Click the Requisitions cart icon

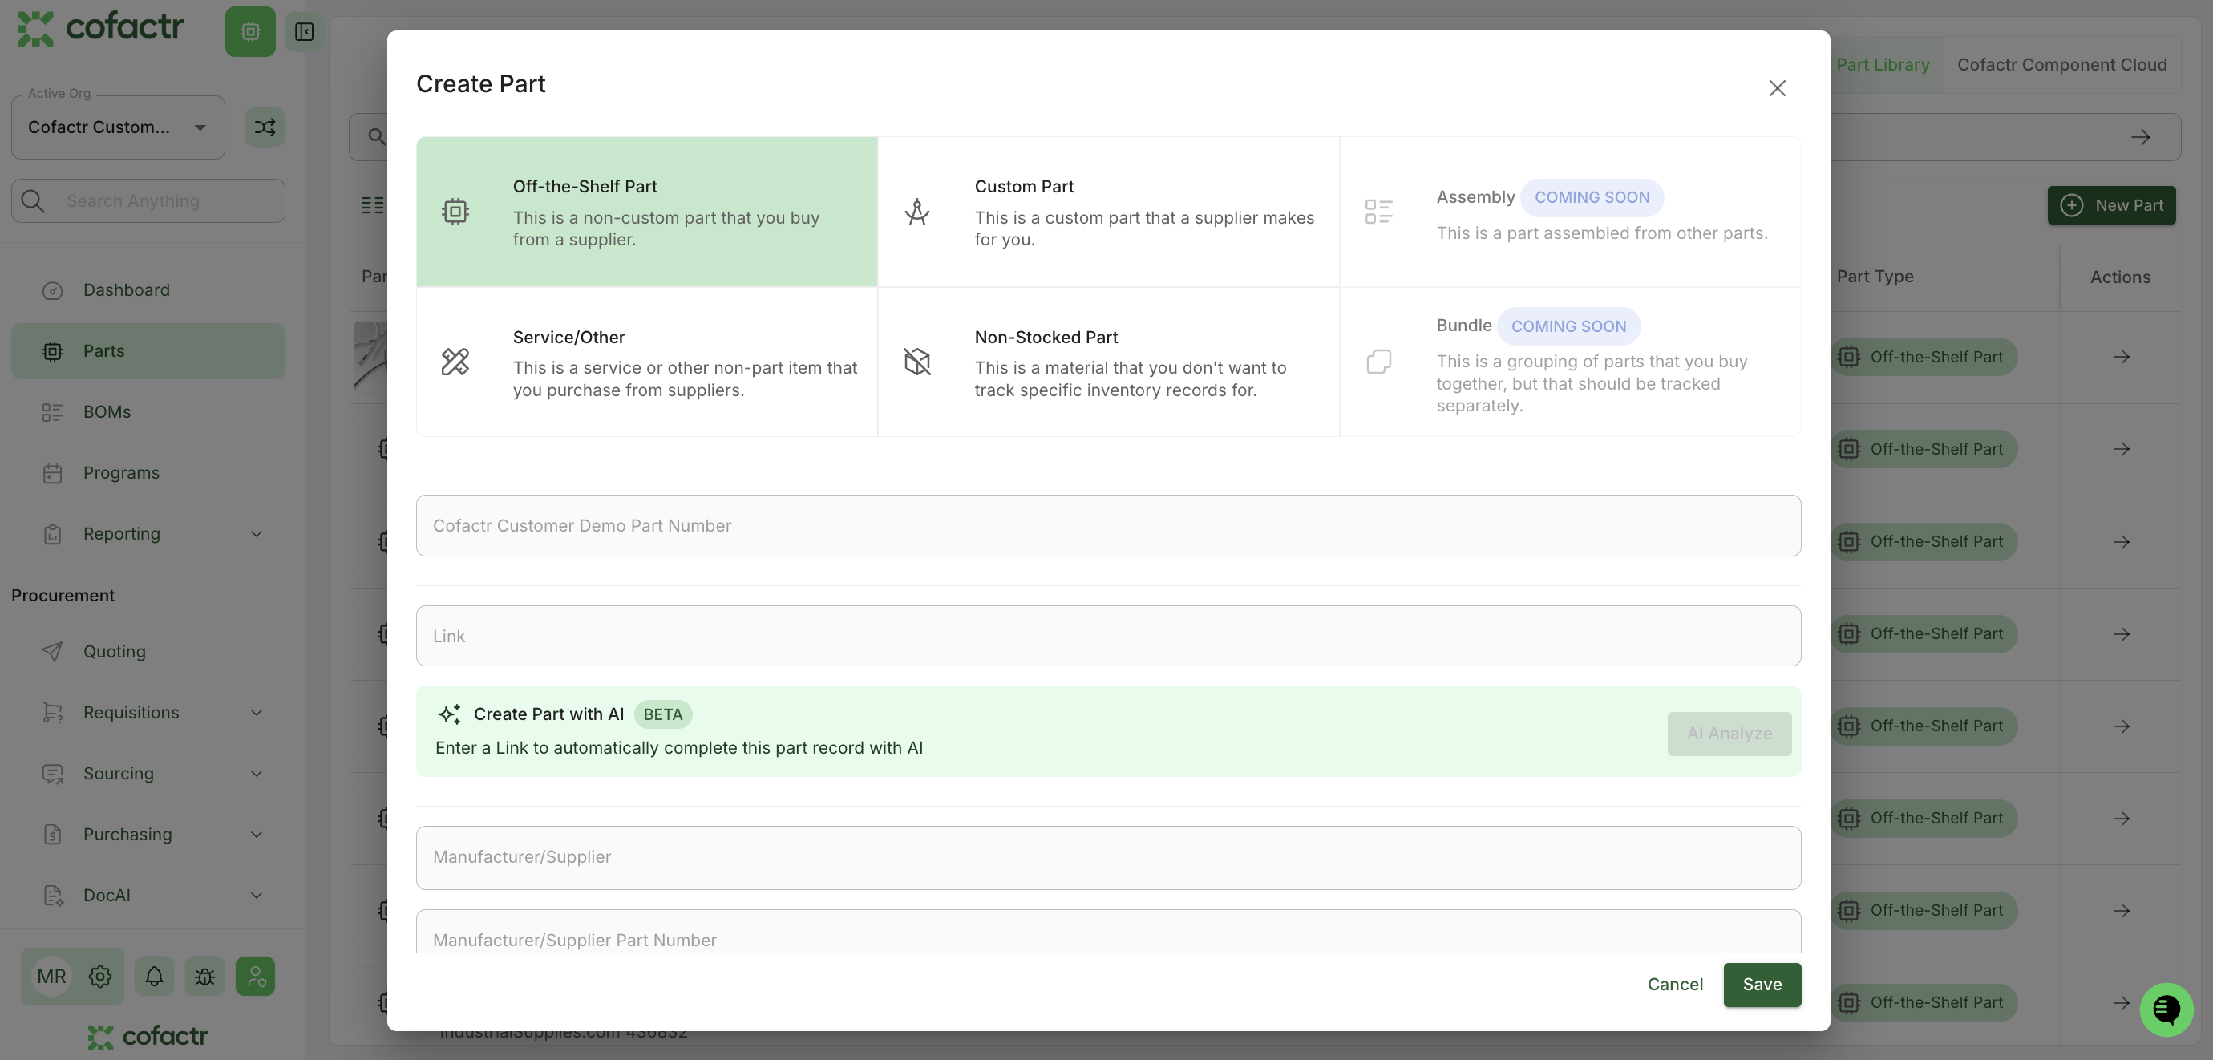tap(52, 713)
